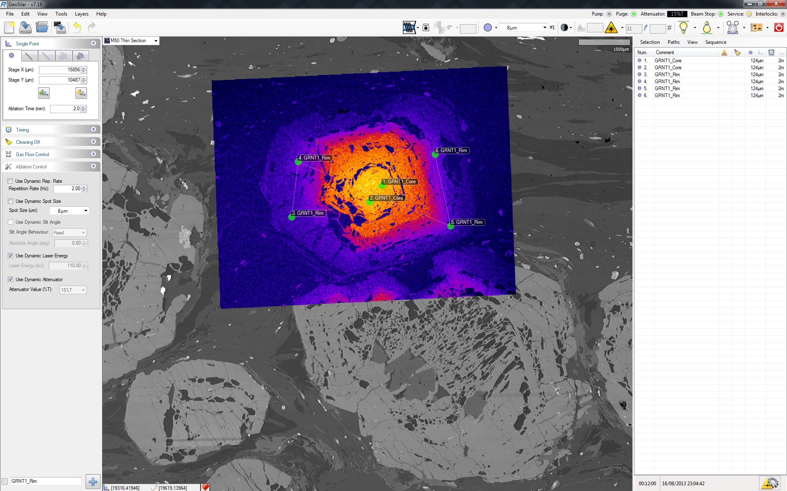Click the Ablation Time input field
787x491 pixels.
pyautogui.click(x=66, y=109)
